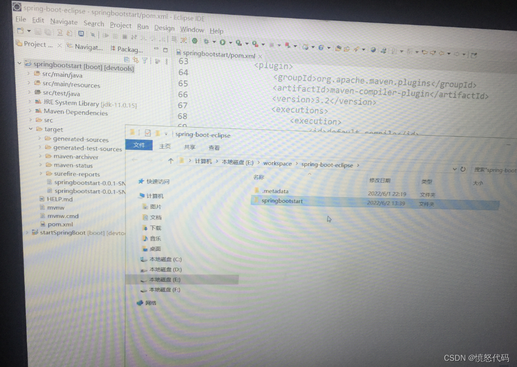The width and height of the screenshot is (517, 367).
Task: Open the address bar history dropdown in Explorer
Action: 455,169
